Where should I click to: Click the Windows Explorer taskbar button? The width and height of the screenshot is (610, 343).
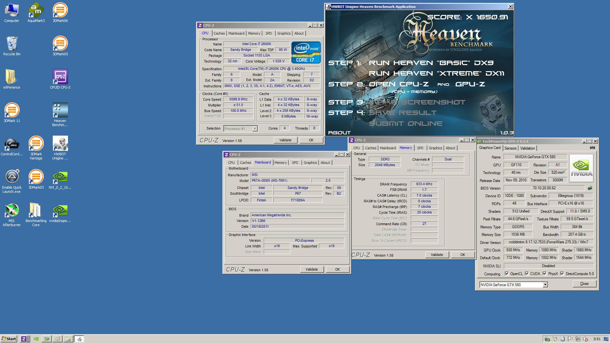(68, 339)
